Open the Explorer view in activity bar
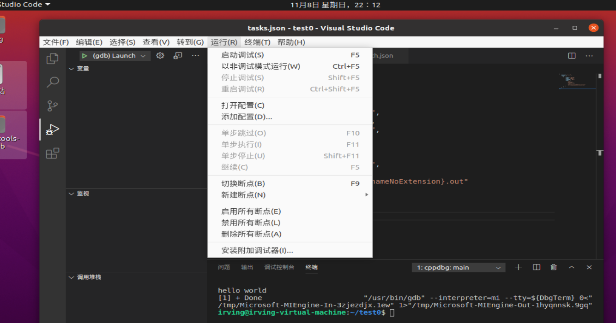This screenshot has width=616, height=323. tap(53, 59)
